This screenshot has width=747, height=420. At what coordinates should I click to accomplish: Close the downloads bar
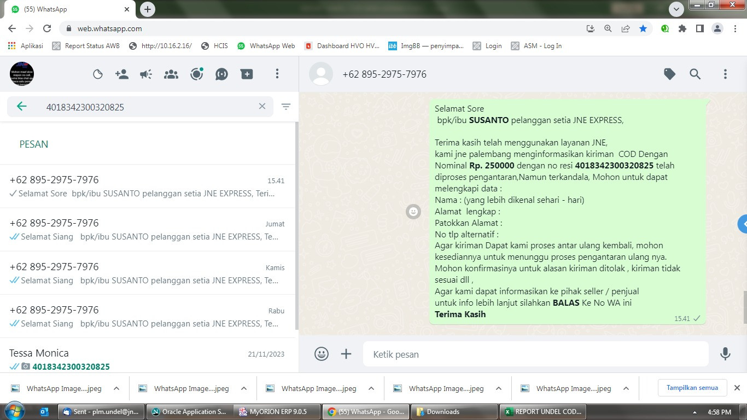[x=737, y=388]
